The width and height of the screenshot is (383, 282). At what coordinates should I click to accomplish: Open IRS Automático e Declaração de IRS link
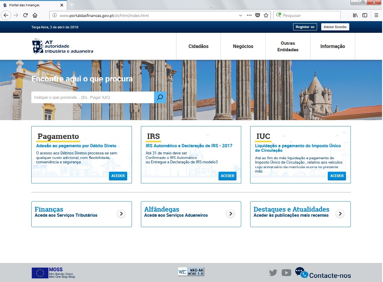click(x=189, y=146)
